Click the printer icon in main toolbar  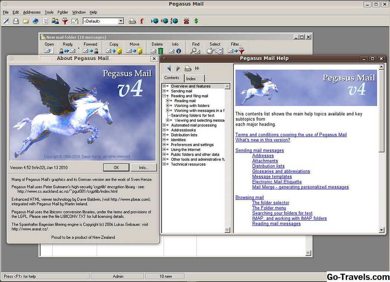click(132, 21)
